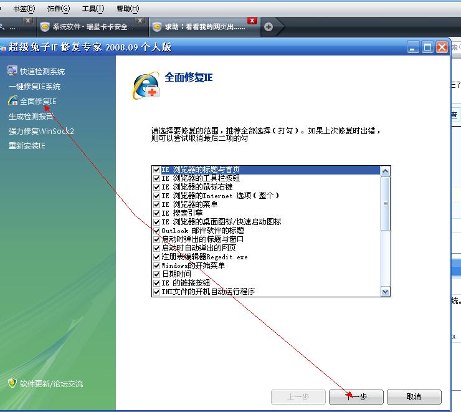Click the repair list scrollbar thumb
The image size is (461, 412).
(385, 204)
